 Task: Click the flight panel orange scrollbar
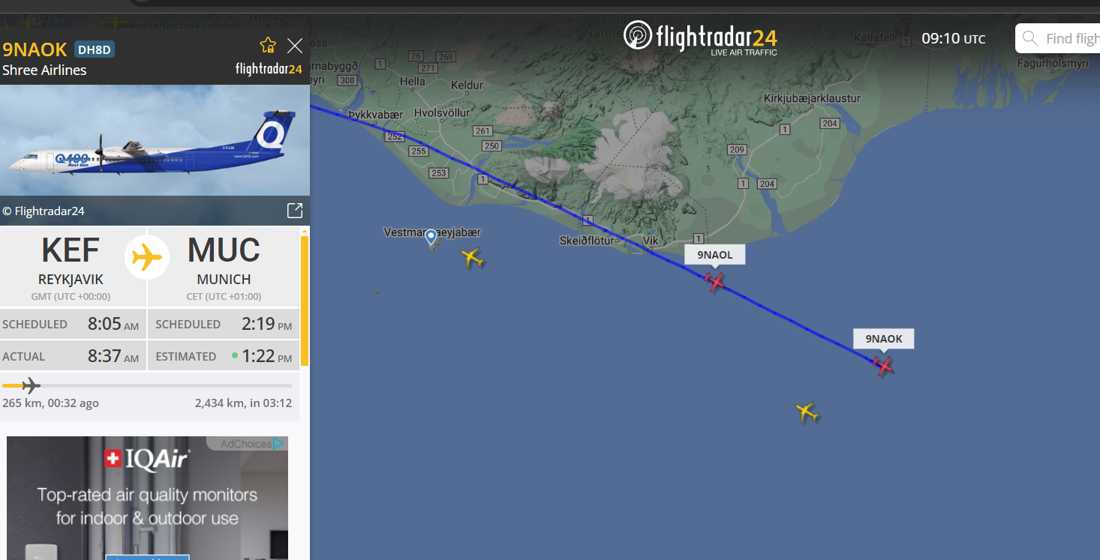[x=305, y=301]
